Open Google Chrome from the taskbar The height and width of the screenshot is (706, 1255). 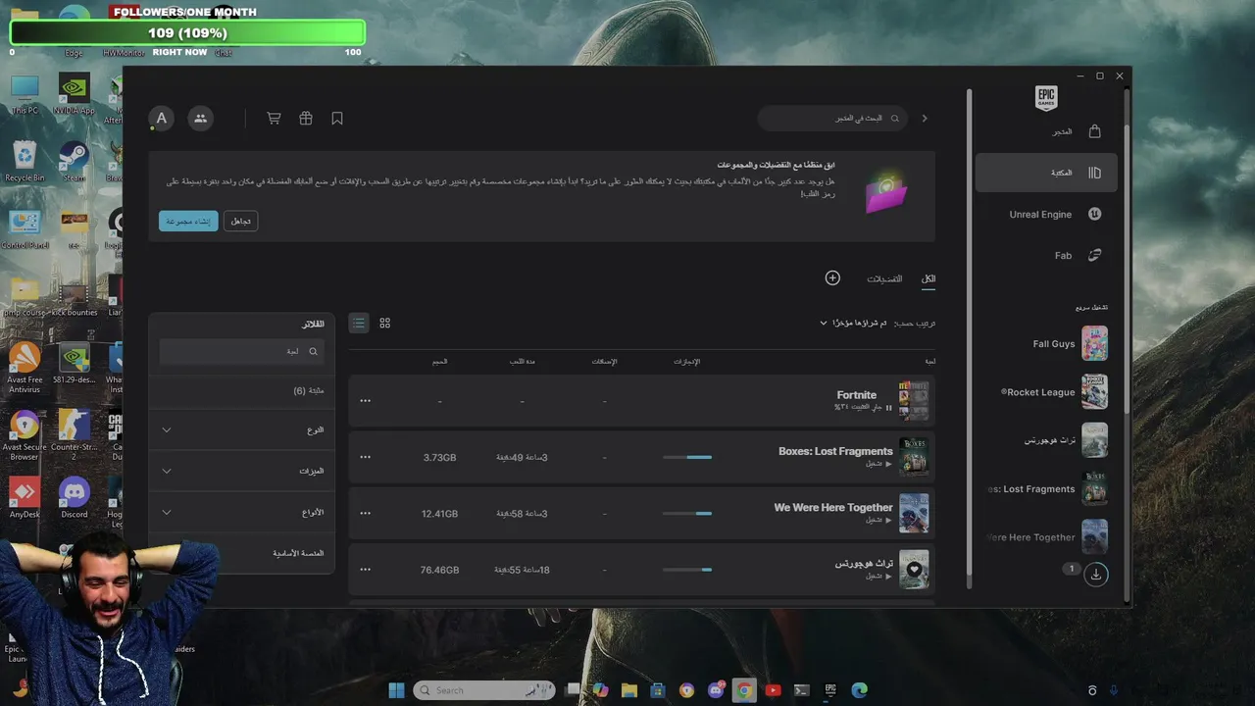pos(744,690)
